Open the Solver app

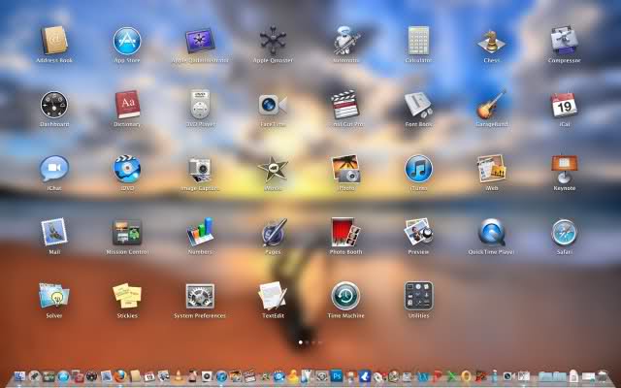tap(54, 296)
